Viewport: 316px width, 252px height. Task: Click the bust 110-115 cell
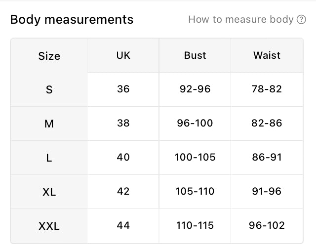pyautogui.click(x=195, y=225)
